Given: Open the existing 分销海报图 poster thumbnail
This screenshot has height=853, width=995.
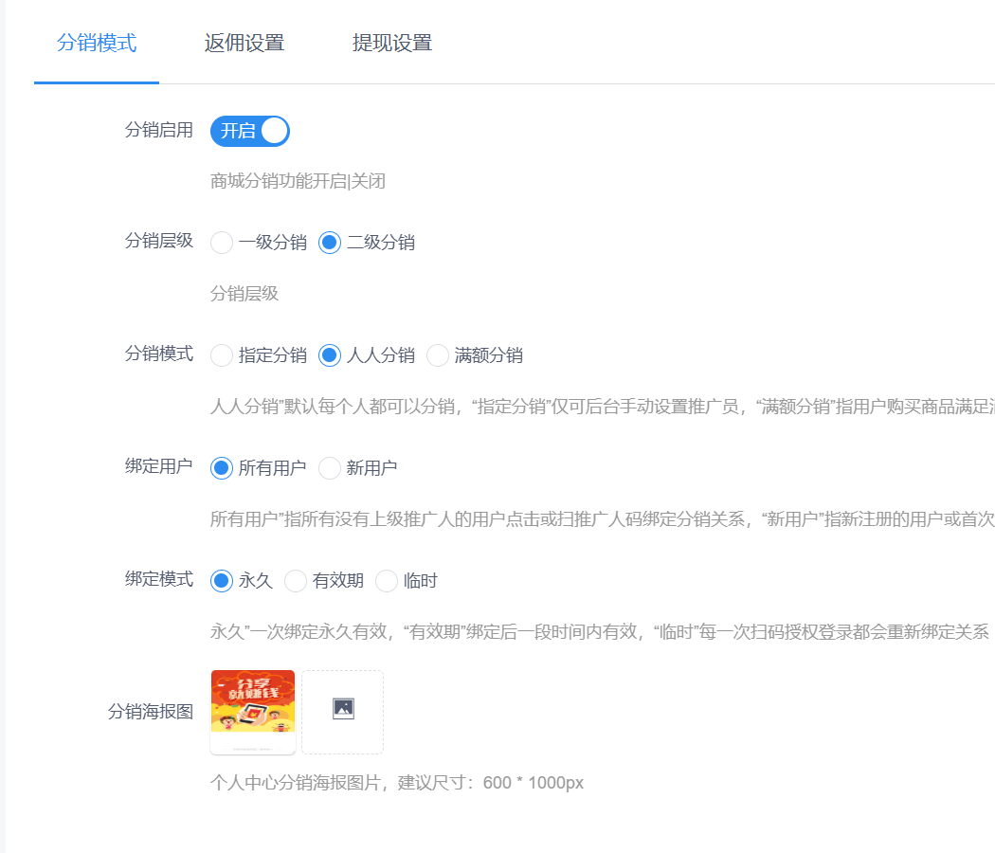Looking at the screenshot, I should coord(253,711).
